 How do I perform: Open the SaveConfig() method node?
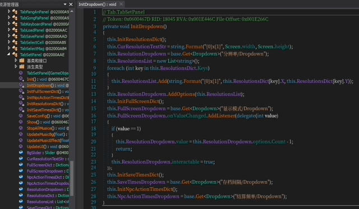coord(48,116)
